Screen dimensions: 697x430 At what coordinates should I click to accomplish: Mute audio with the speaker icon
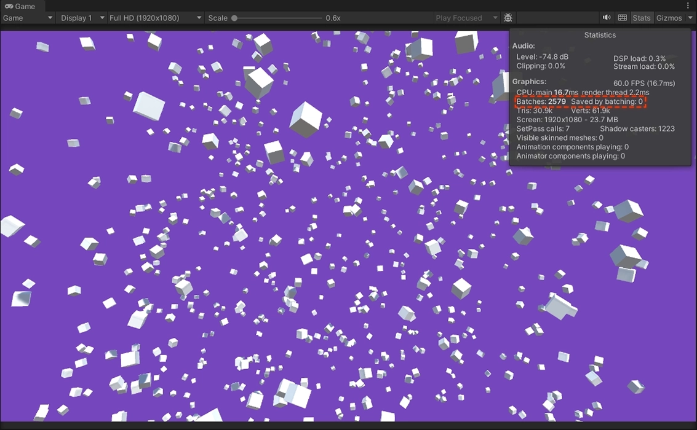[607, 18]
